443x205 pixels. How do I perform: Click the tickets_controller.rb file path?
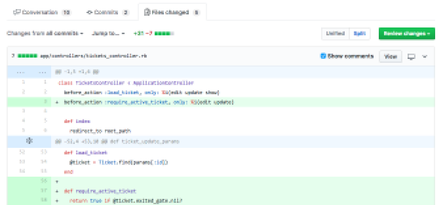(x=93, y=56)
